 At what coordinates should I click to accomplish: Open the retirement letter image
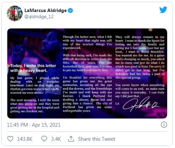[87, 73]
